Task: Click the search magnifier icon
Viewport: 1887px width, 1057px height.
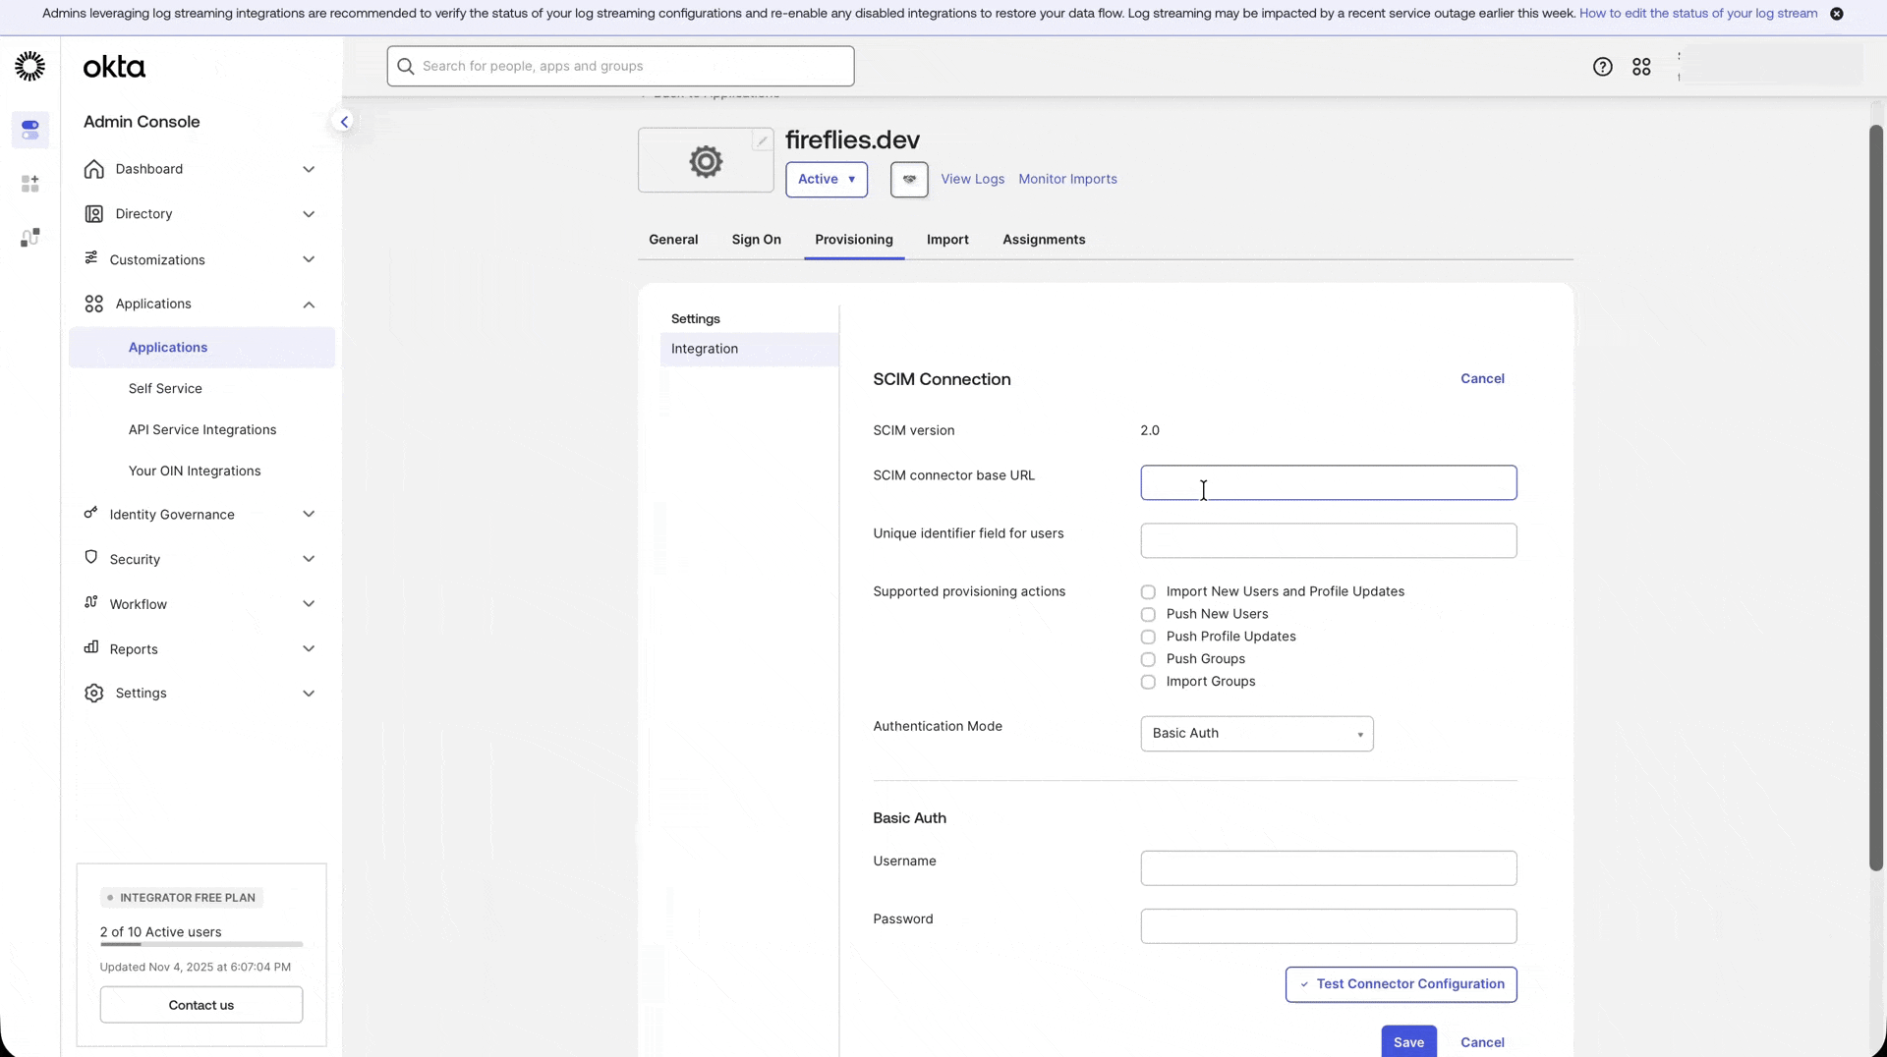Action: pyautogui.click(x=405, y=66)
